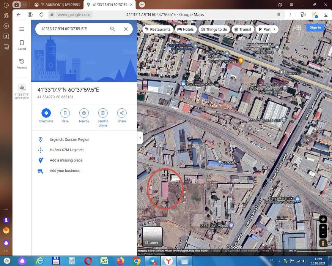
Task: Open Excel from the taskbar
Action: coord(104,261)
